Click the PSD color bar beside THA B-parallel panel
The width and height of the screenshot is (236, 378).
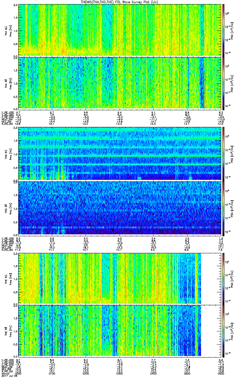[223, 83]
